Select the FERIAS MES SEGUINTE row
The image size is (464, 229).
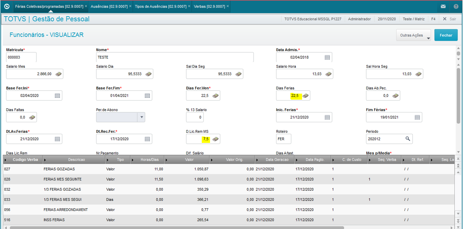click(x=228, y=179)
